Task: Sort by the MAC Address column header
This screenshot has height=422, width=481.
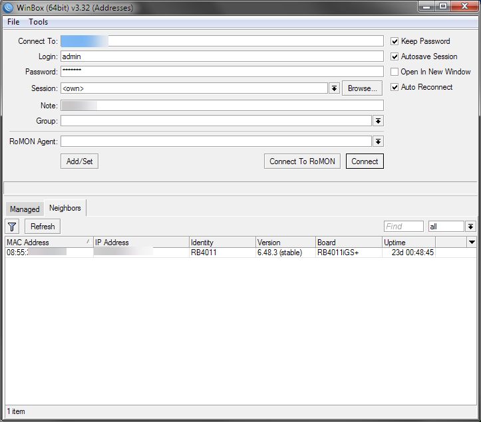Action: pos(49,242)
